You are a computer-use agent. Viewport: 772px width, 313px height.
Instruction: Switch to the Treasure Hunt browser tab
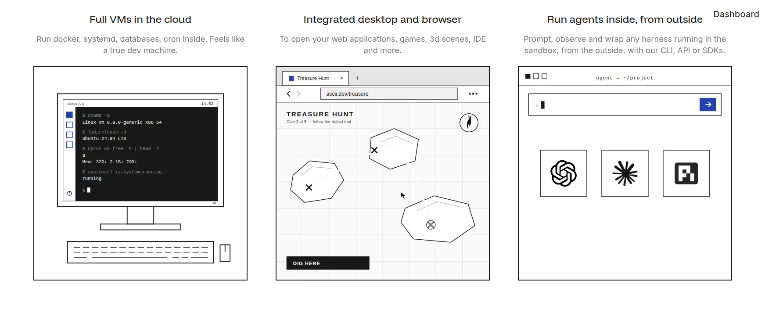tap(315, 78)
